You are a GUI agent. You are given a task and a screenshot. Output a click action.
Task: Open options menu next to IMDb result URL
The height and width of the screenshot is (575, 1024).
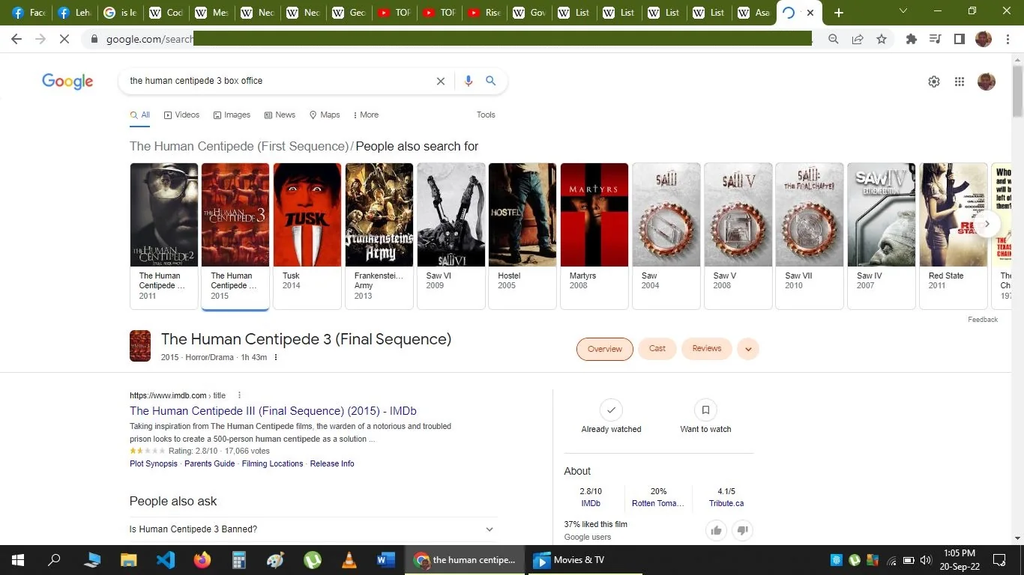240,395
